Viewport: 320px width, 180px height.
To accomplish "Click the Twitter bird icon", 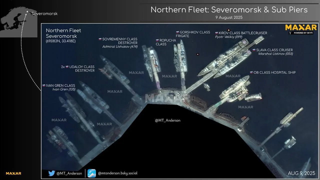I will coord(51,173).
